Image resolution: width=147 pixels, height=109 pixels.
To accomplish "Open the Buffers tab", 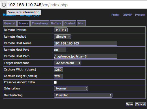I will click(56, 23).
